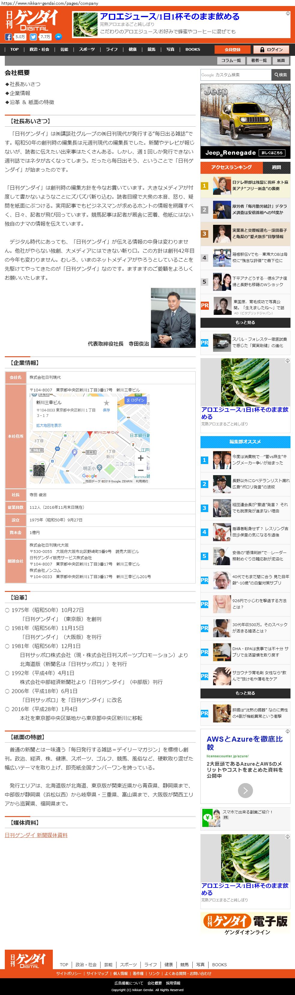Switch ranking to 週間 tab

[276, 167]
